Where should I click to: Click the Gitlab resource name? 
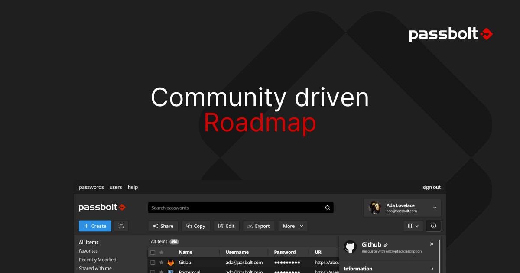click(x=185, y=263)
